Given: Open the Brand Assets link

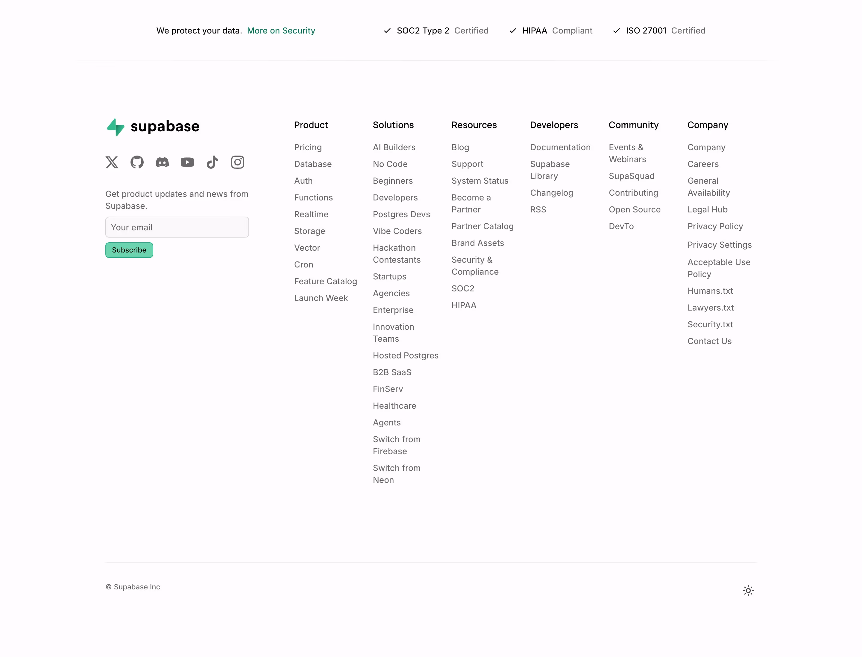Looking at the screenshot, I should click(x=478, y=243).
